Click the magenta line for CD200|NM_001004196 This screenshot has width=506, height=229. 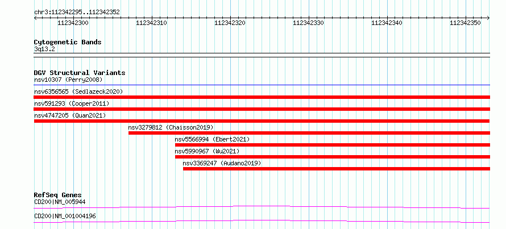[262, 221]
